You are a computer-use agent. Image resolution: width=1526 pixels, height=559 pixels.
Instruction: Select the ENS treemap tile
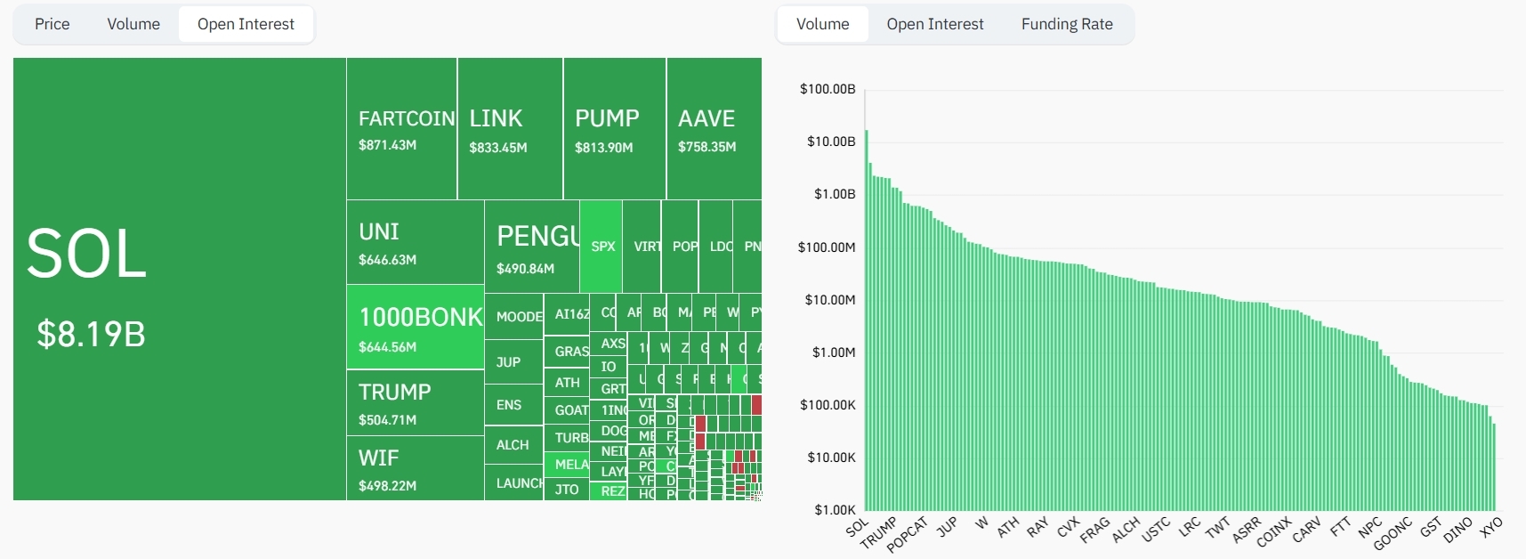[x=513, y=405]
